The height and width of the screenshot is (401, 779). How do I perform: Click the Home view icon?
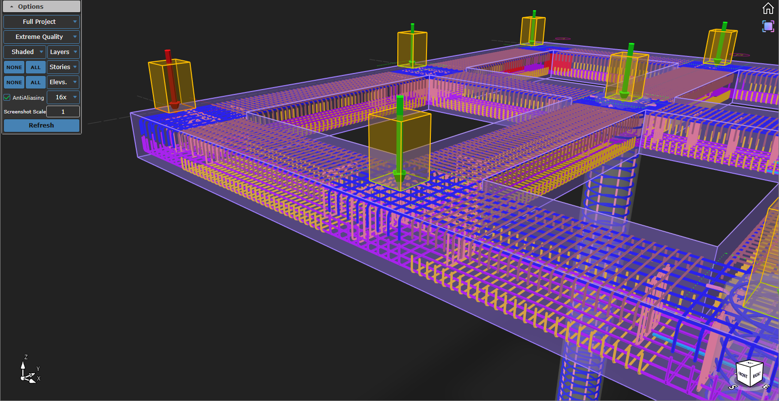click(768, 9)
